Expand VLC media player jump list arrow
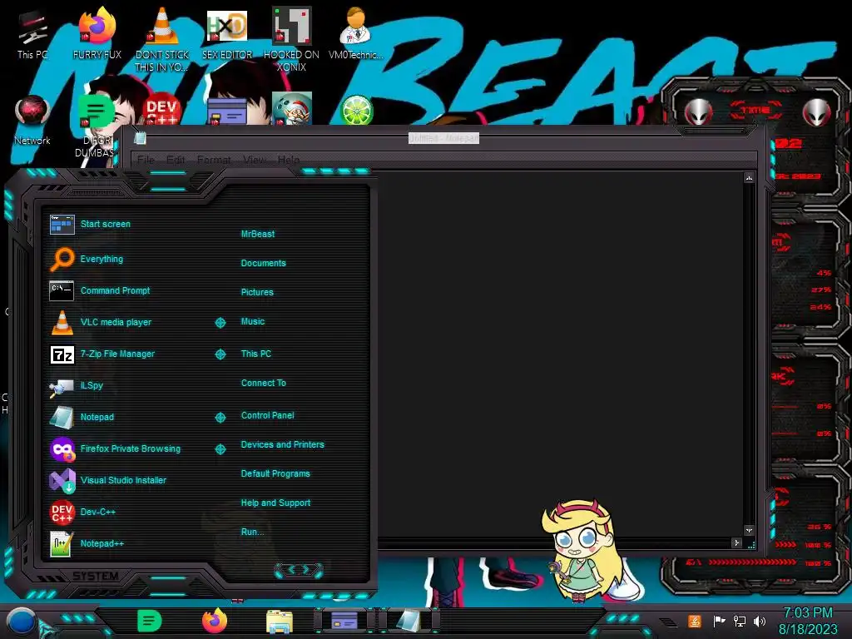 point(220,323)
